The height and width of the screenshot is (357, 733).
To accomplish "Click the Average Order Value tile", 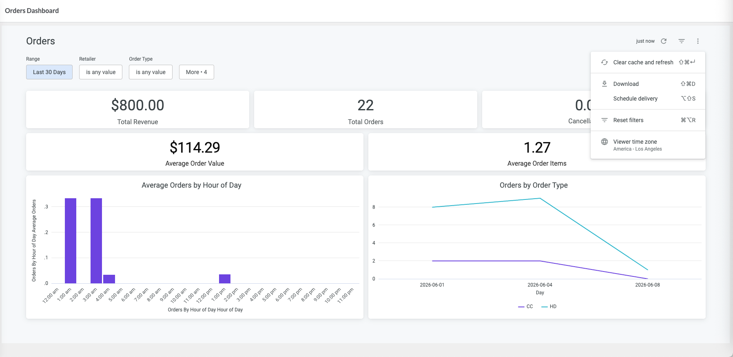I will pos(195,152).
